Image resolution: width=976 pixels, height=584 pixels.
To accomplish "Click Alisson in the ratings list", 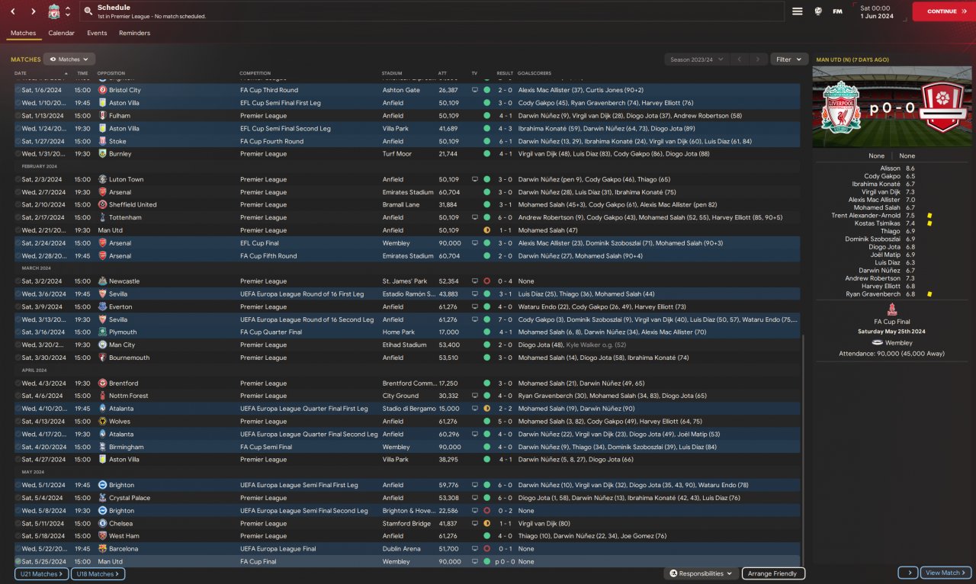I will click(x=890, y=168).
